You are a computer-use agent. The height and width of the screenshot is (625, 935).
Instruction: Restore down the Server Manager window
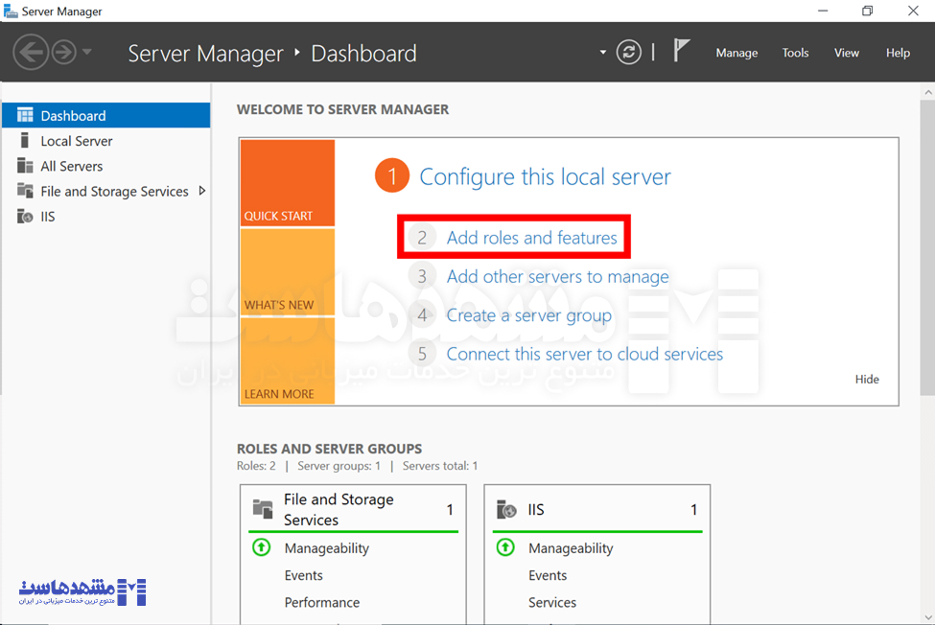868,11
